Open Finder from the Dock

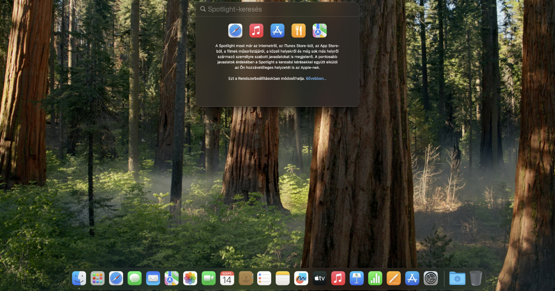point(79,278)
